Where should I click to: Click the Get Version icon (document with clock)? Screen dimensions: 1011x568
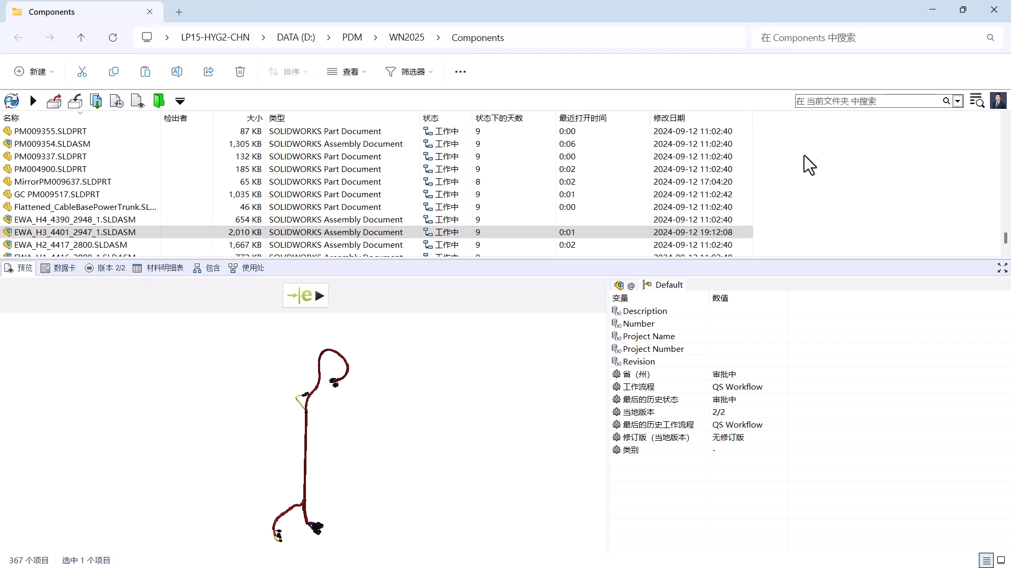coord(116,101)
